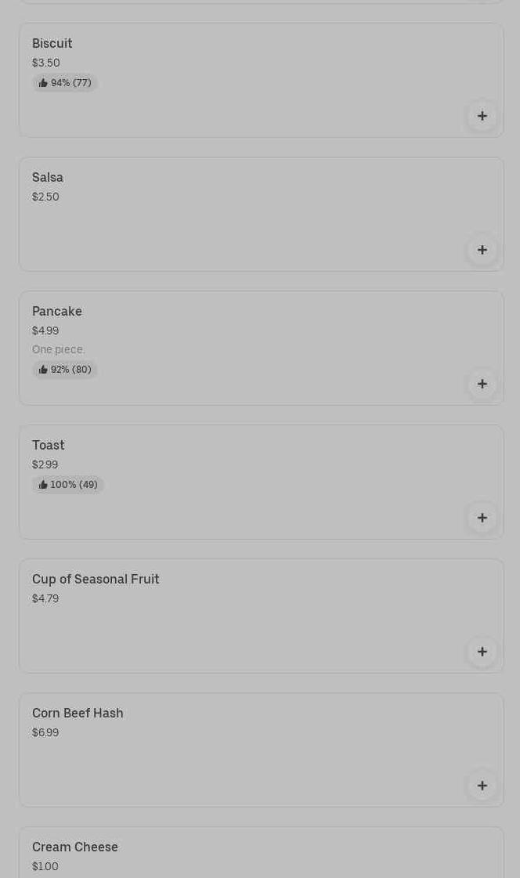Click the Biscuit thumbs-up rating icon
Image resolution: width=520 pixels, height=878 pixels.
point(43,83)
